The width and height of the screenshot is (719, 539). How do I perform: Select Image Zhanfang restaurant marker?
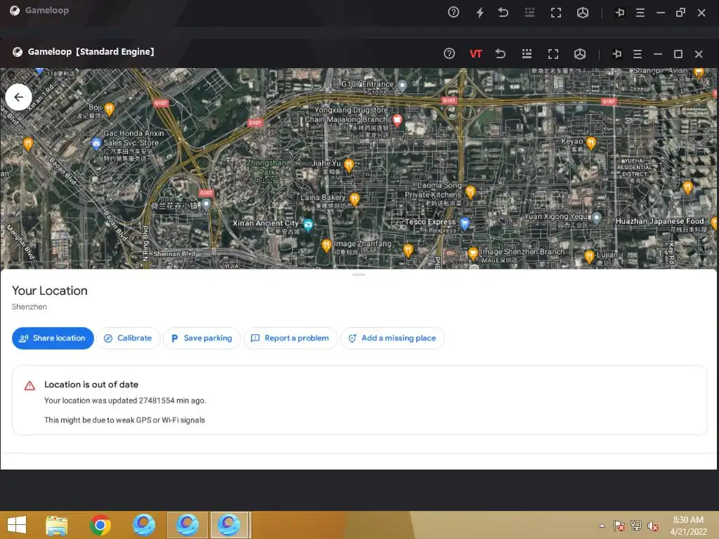tap(326, 246)
